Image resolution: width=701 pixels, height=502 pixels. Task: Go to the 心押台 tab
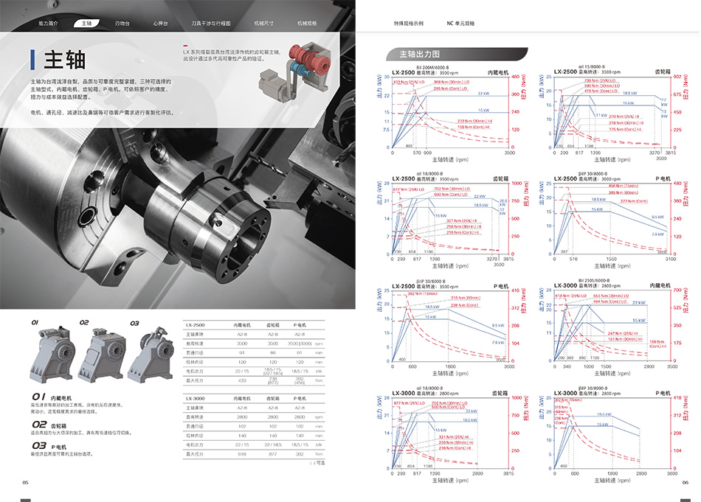[x=160, y=24]
